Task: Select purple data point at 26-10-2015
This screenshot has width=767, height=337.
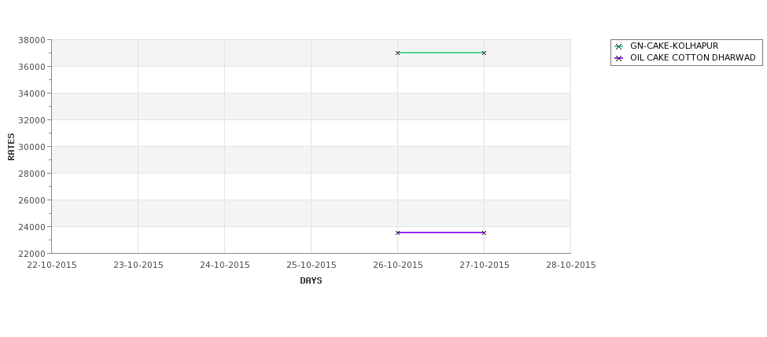Action: point(398,233)
